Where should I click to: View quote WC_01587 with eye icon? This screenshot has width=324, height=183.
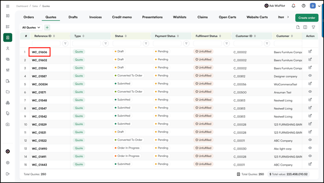point(310,75)
